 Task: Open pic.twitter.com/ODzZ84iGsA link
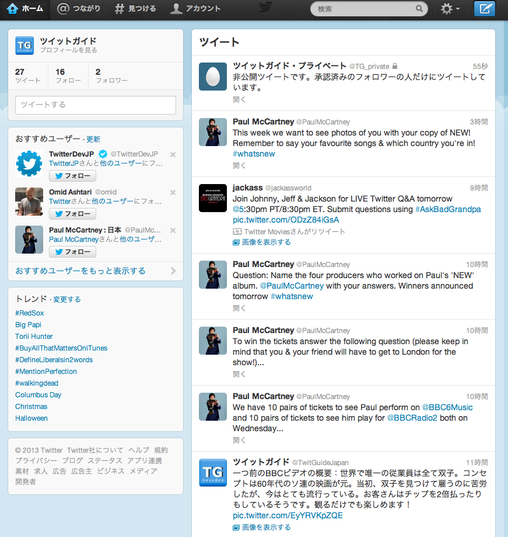[x=286, y=220]
